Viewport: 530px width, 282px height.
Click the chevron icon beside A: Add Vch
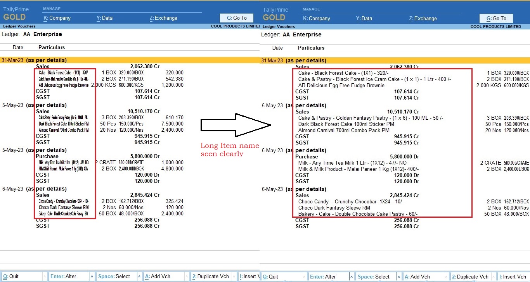coord(187,276)
